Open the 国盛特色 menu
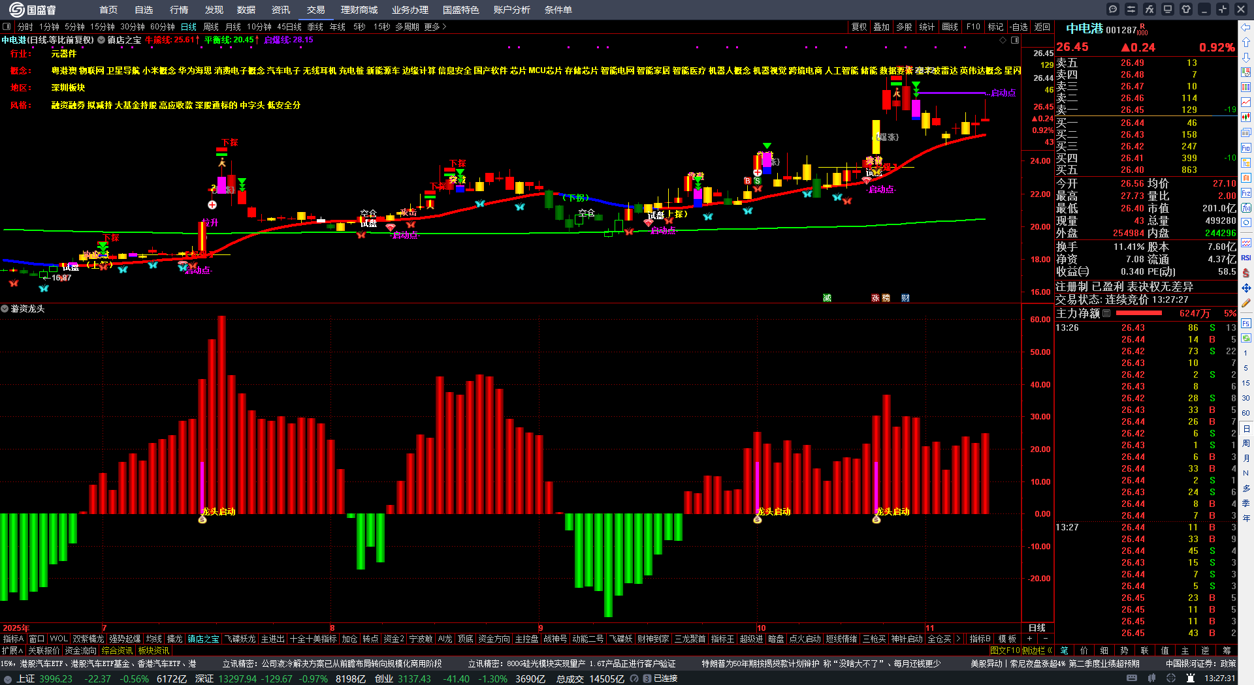Screen dimensions: 1254x685 click(461, 10)
